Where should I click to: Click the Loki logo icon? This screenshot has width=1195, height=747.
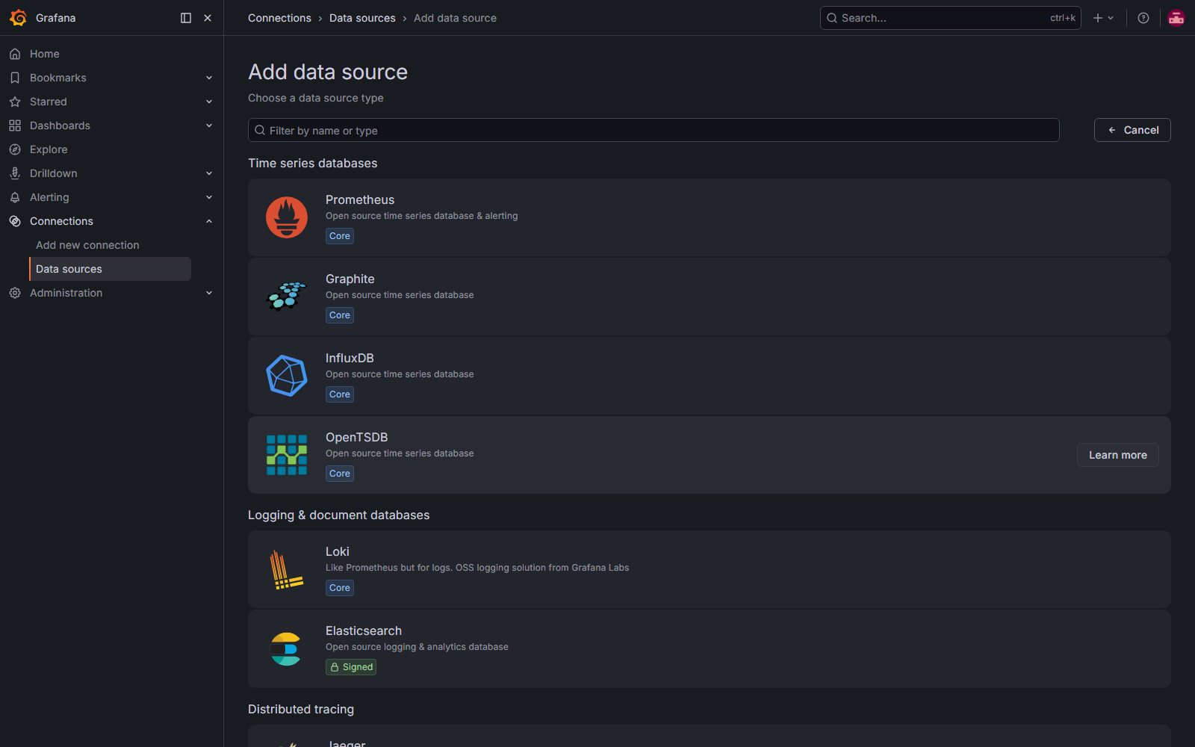(x=287, y=569)
